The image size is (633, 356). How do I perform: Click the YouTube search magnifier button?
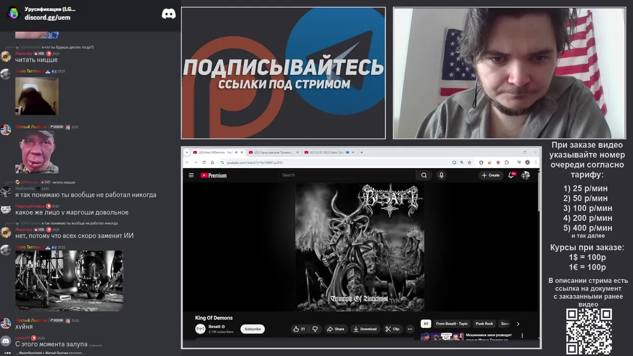424,175
